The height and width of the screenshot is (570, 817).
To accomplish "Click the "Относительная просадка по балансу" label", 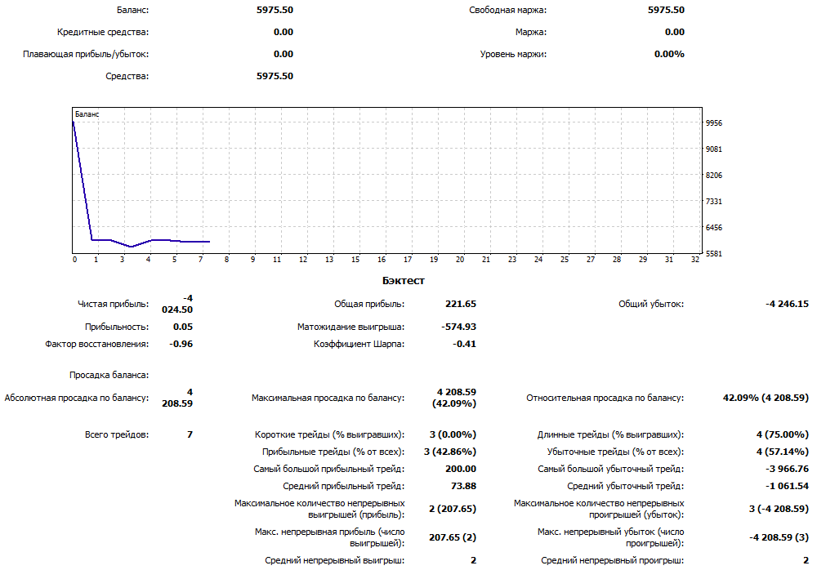I will tap(605, 399).
